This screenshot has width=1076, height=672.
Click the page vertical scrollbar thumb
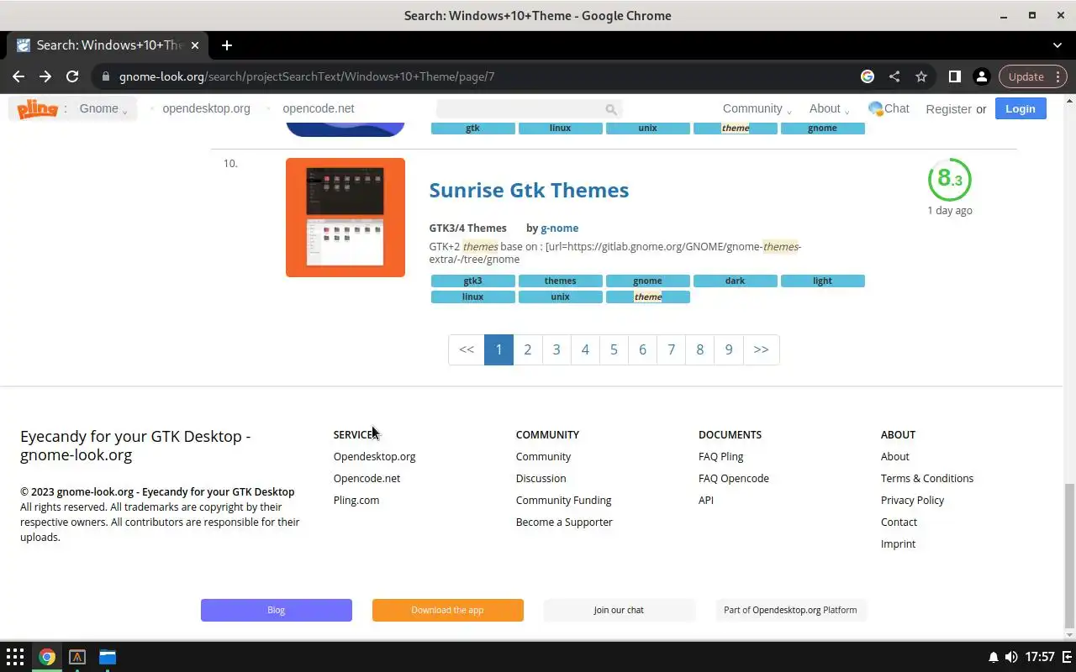pos(1069,556)
